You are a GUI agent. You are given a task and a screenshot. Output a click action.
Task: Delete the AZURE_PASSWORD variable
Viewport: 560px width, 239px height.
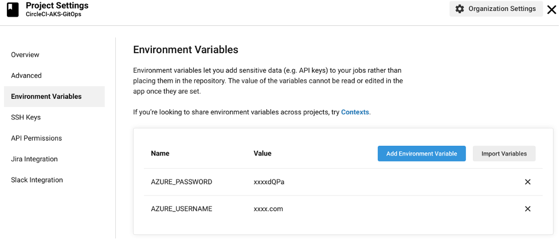[x=527, y=182]
